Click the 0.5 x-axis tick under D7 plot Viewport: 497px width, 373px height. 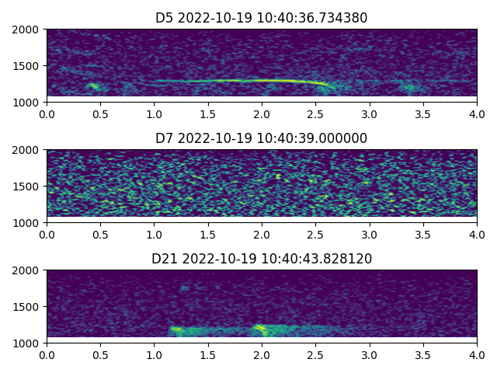(x=100, y=234)
